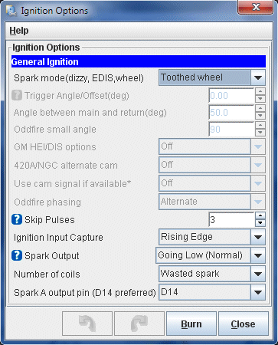Click Spark A output pin label
278x345 pixels.
click(x=85, y=293)
